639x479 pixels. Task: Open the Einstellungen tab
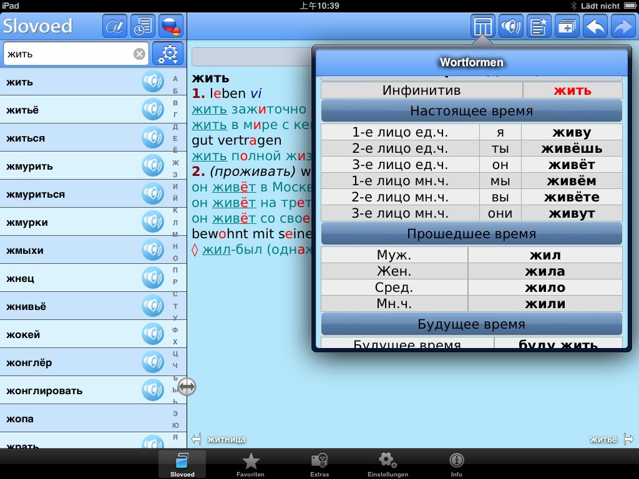click(388, 464)
